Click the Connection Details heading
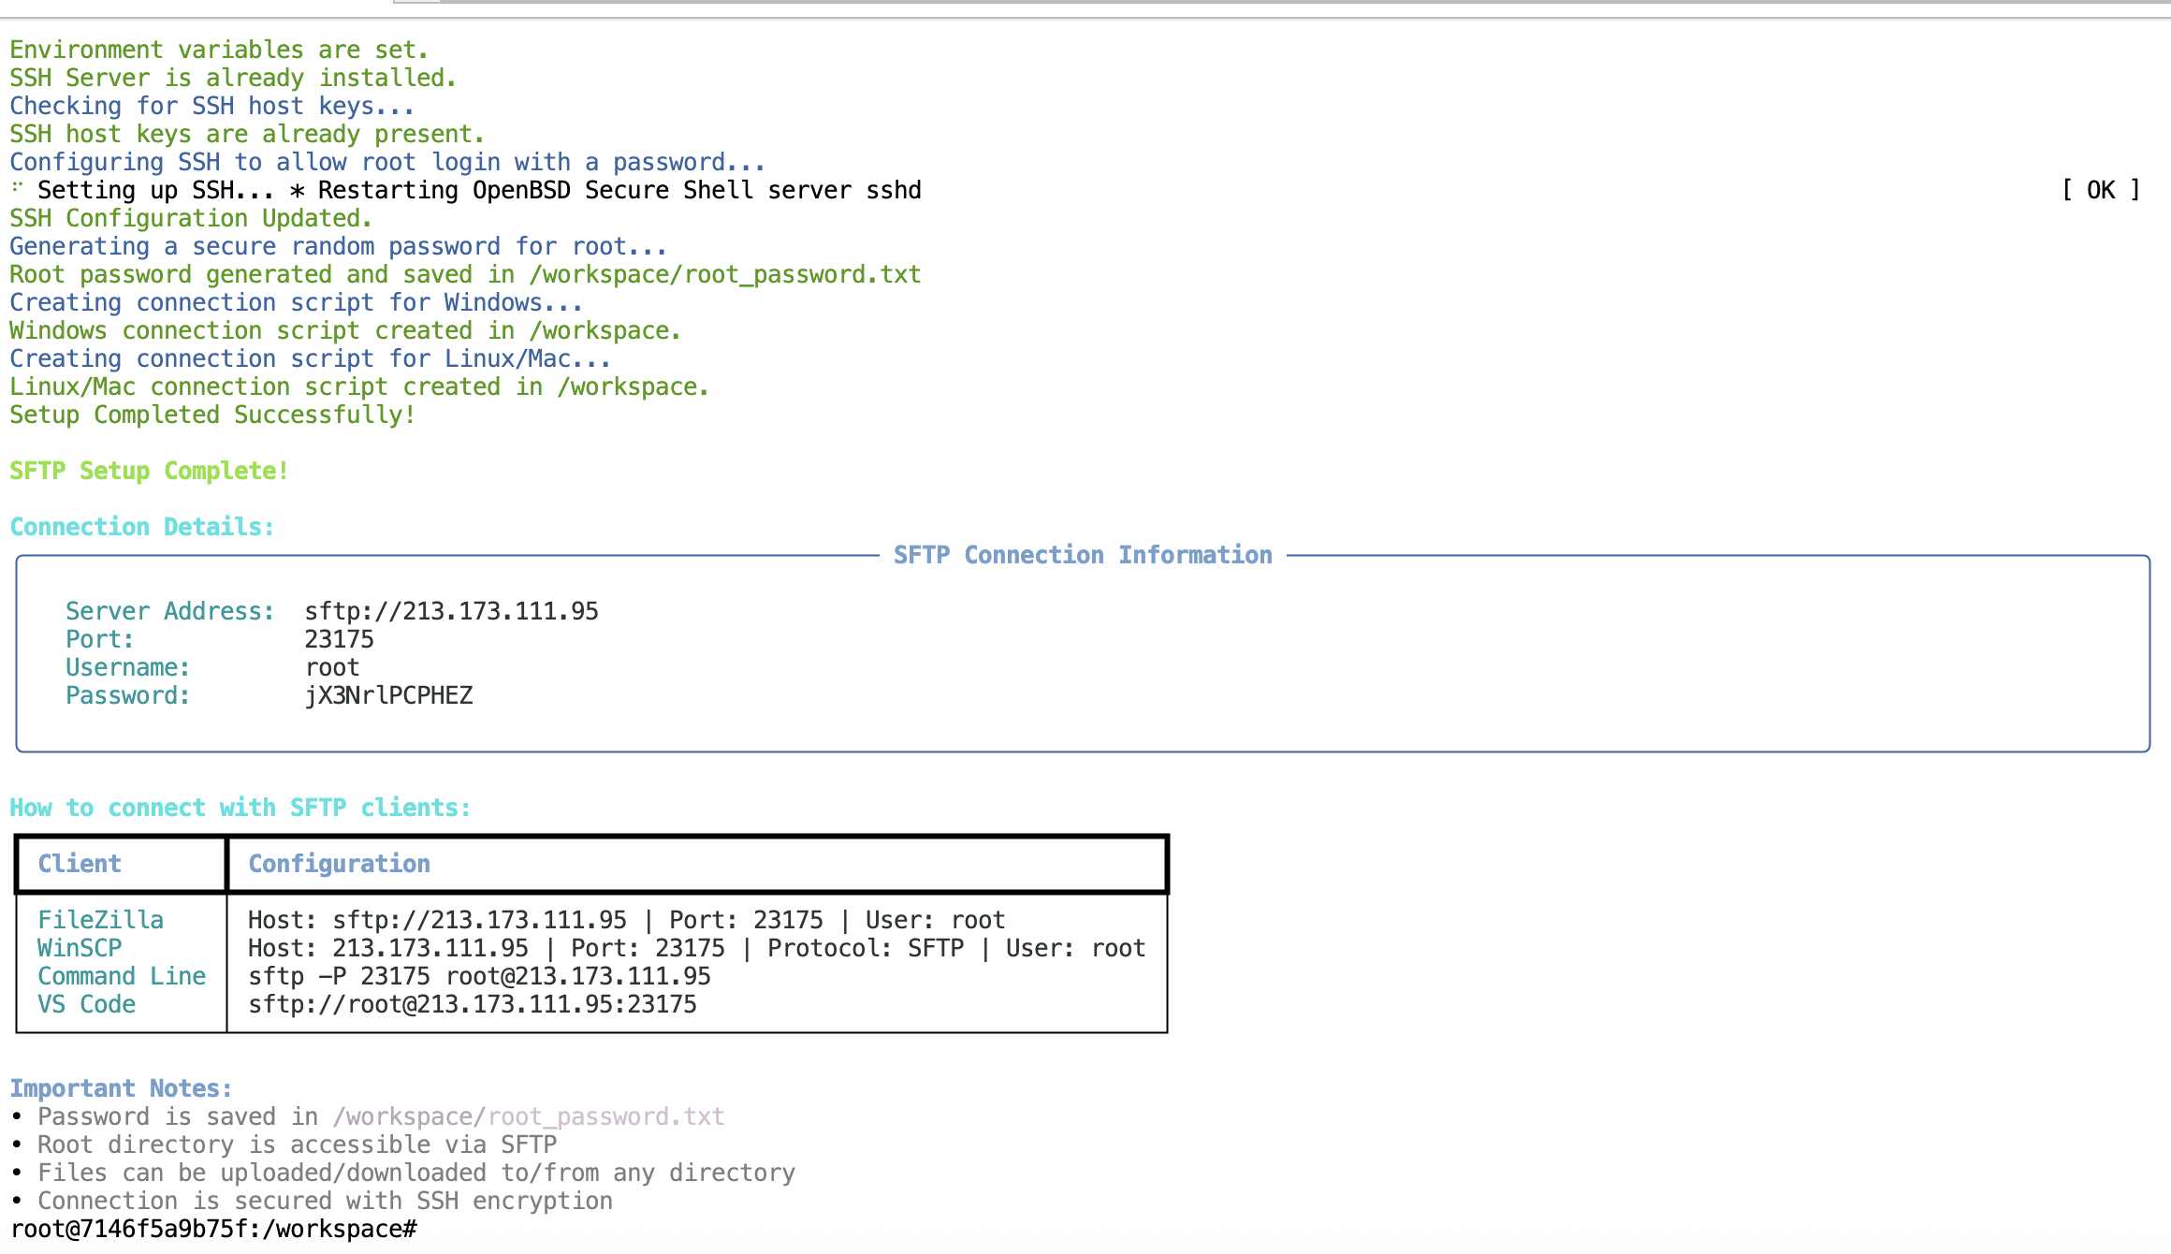This screenshot has height=1254, width=2171. 140,526
